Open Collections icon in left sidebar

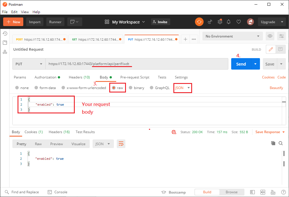click(5, 43)
